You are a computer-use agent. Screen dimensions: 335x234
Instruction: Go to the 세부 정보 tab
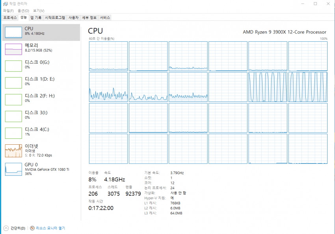coord(89,18)
